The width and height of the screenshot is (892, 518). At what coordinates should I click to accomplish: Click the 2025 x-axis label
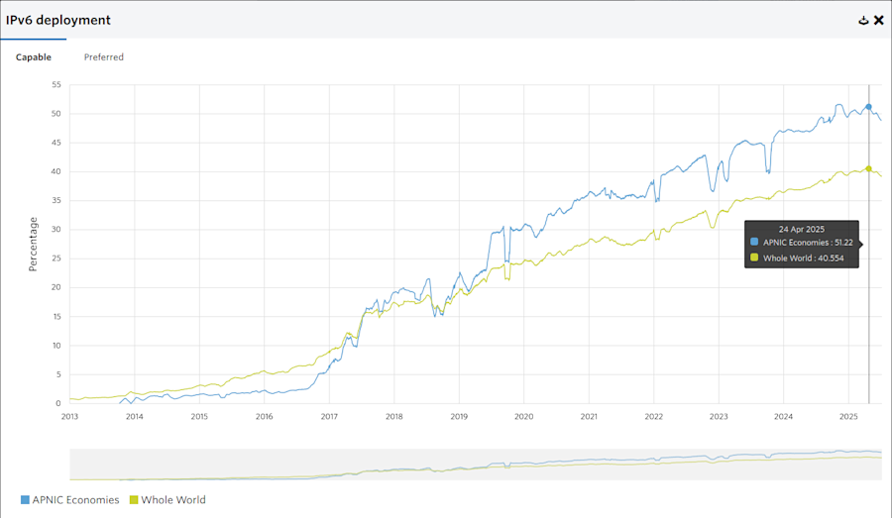point(848,416)
